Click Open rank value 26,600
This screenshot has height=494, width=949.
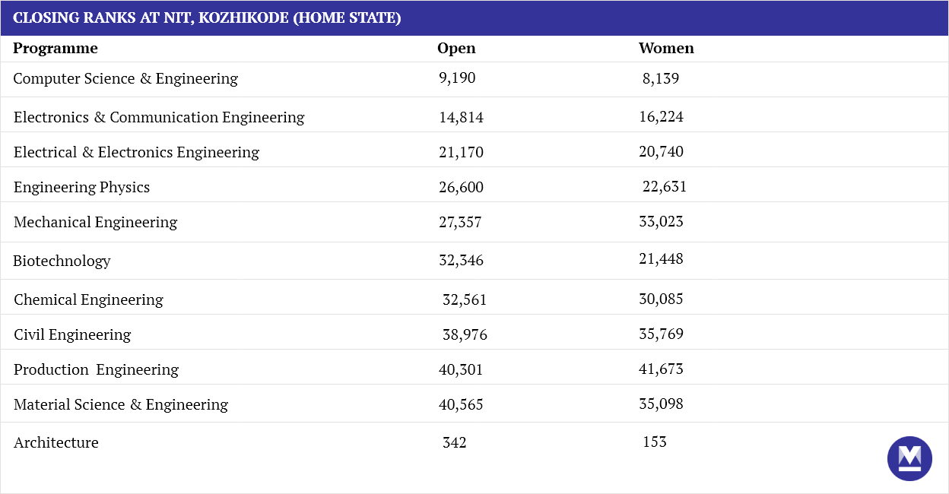point(461,188)
